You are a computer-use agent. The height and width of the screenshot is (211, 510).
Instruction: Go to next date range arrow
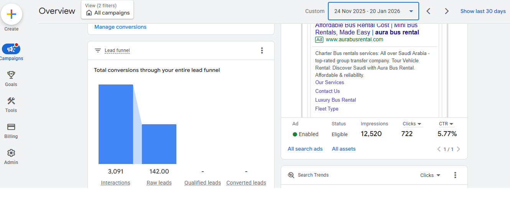pyautogui.click(x=446, y=11)
